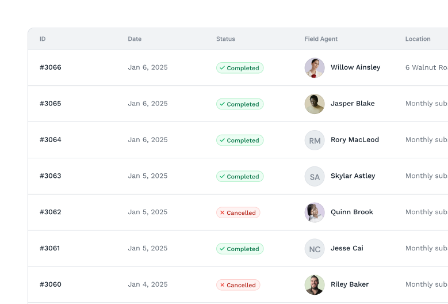Click the Completed badge for #3064
Image resolution: width=448 pixels, height=304 pixels.
240,140
